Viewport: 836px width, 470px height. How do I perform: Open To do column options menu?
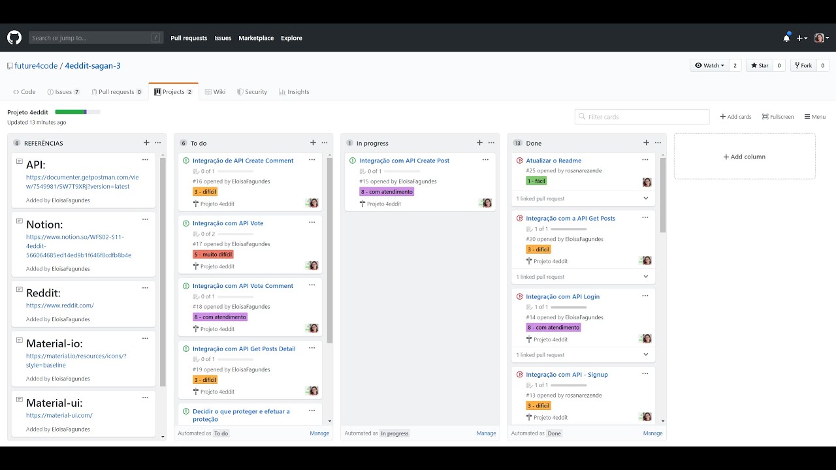click(325, 143)
